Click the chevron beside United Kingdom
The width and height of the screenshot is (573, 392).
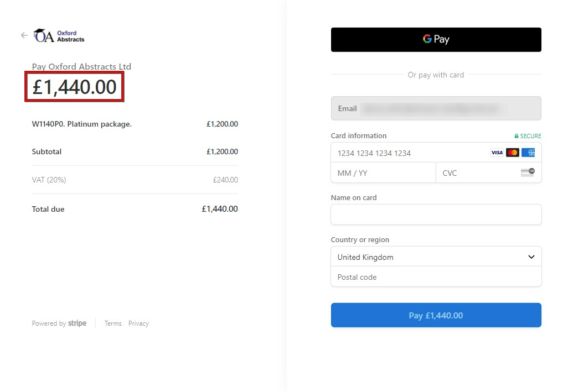tap(531, 257)
